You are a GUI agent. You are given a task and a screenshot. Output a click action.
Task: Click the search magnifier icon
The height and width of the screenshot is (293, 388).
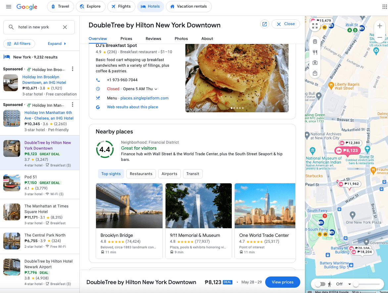click(x=11, y=27)
